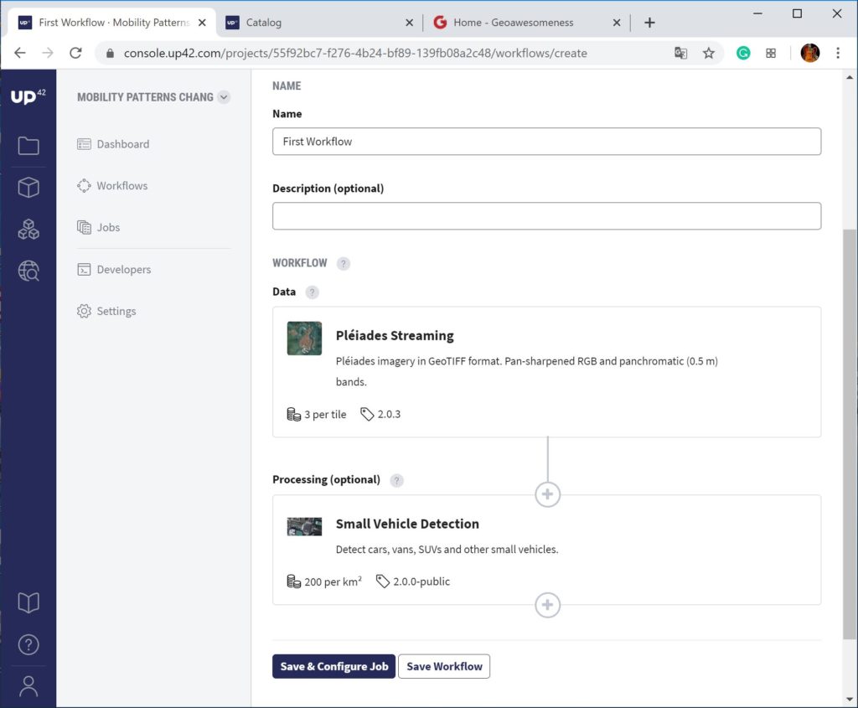858x708 pixels.
Task: Open the user account icon in the sidebar
Action: tap(28, 686)
